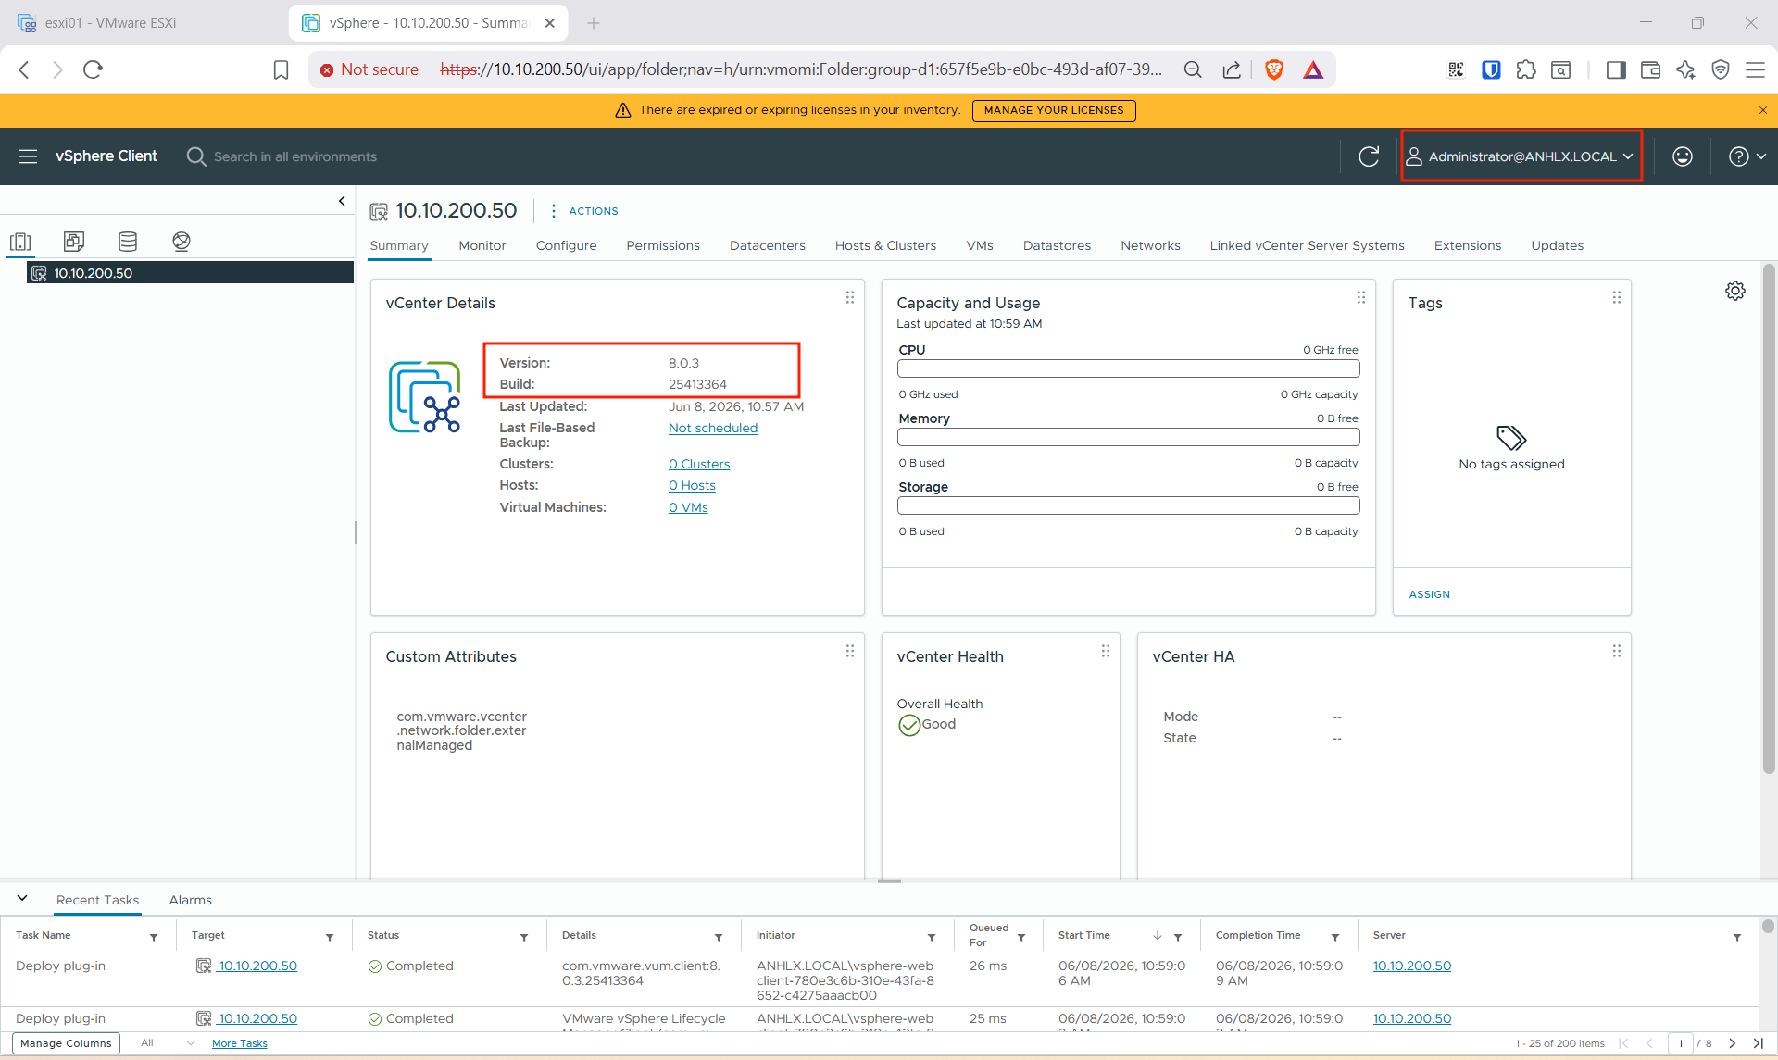1778x1060 pixels.
Task: Click the vCenter HA card drag handle
Action: (x=1617, y=651)
